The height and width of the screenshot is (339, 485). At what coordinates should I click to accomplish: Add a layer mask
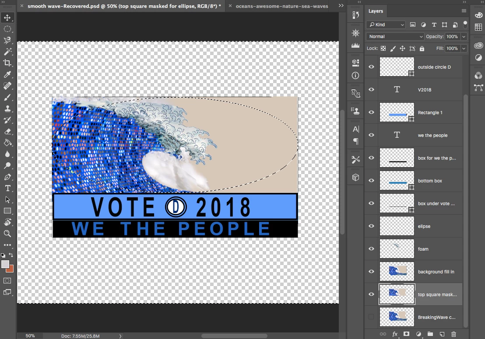(x=407, y=334)
